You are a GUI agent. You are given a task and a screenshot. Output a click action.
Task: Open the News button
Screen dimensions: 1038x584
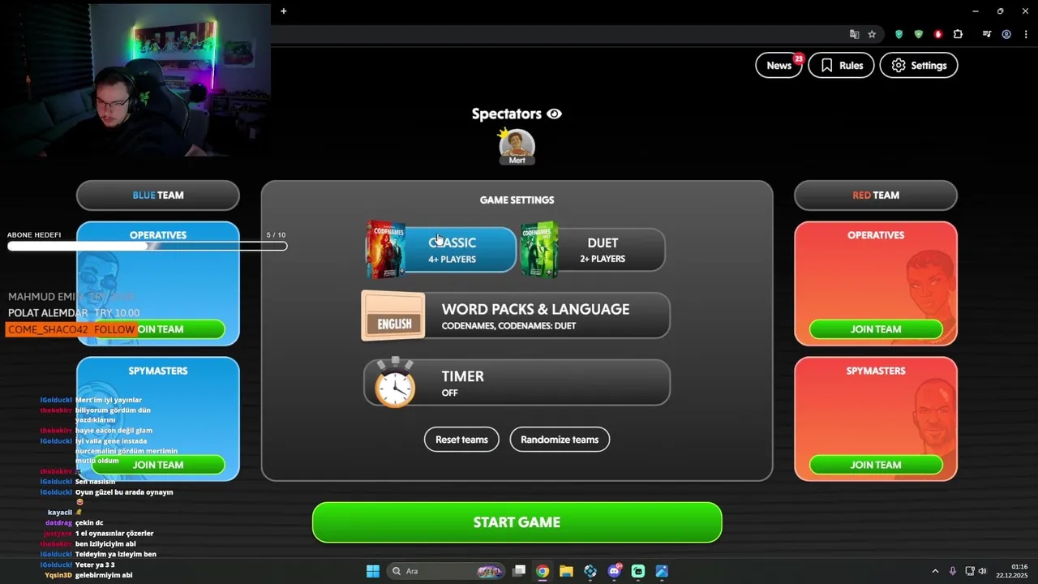[778, 66]
